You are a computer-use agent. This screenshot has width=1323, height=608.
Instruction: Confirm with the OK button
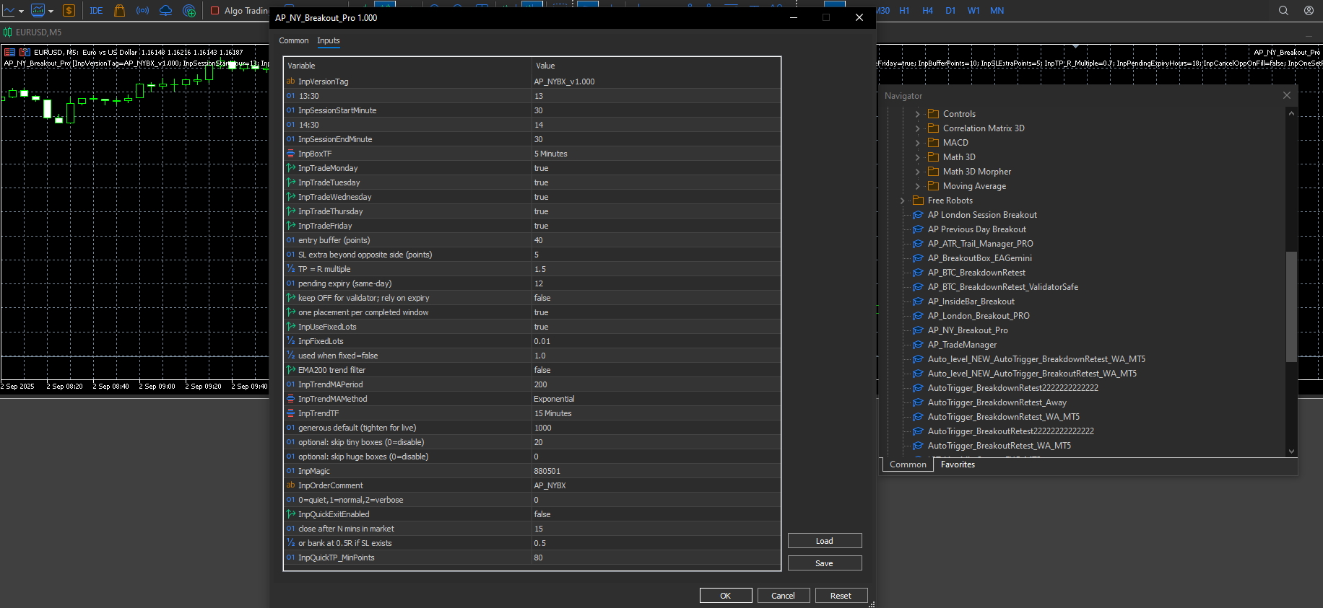[726, 596]
